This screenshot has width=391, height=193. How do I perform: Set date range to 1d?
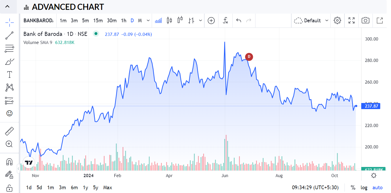pyautogui.click(x=29, y=188)
